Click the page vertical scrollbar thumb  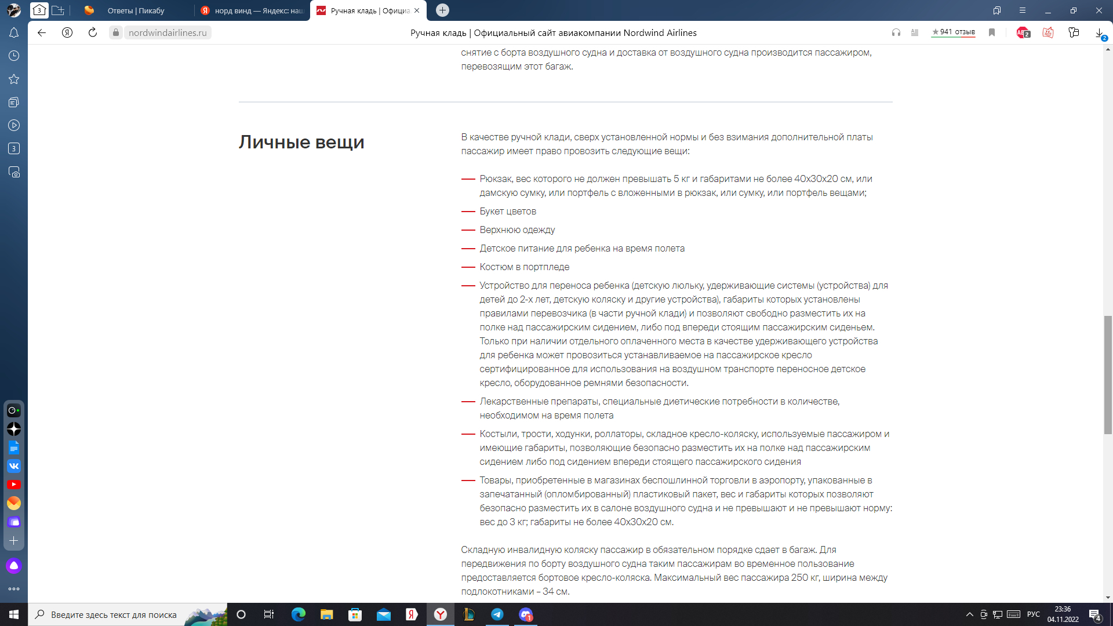pyautogui.click(x=1108, y=374)
